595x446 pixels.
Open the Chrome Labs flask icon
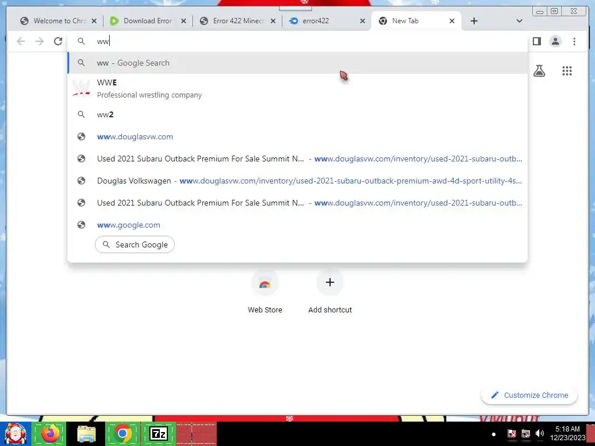pyautogui.click(x=539, y=71)
